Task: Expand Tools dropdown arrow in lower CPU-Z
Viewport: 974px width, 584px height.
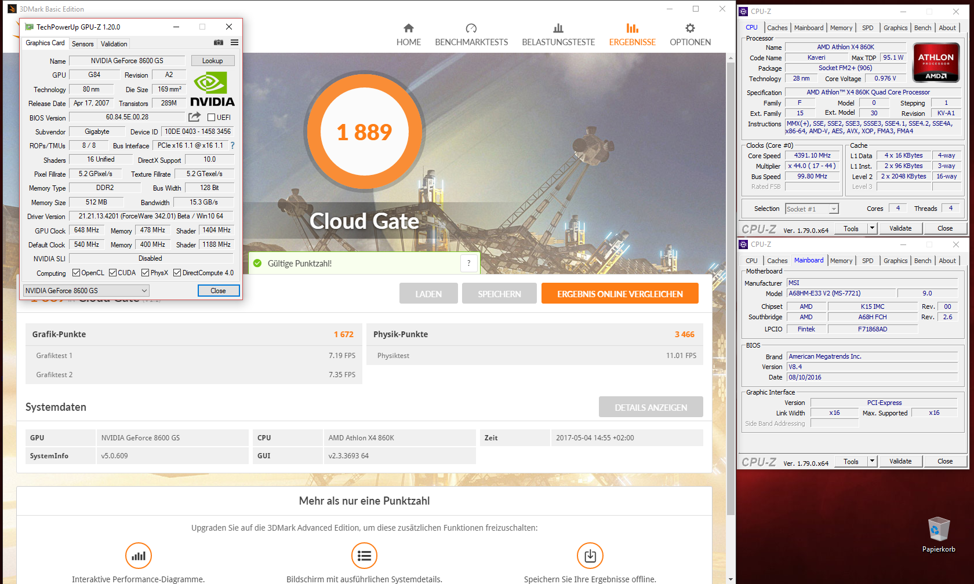Action: [x=872, y=461]
